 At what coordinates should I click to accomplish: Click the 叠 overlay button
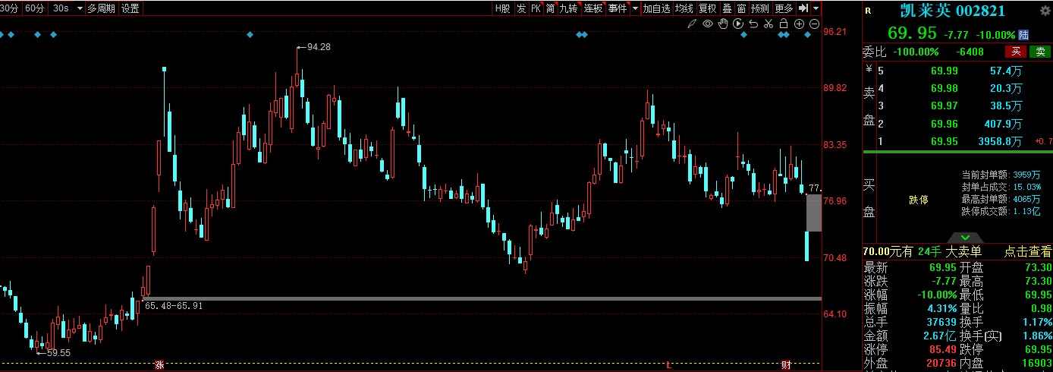(x=727, y=8)
